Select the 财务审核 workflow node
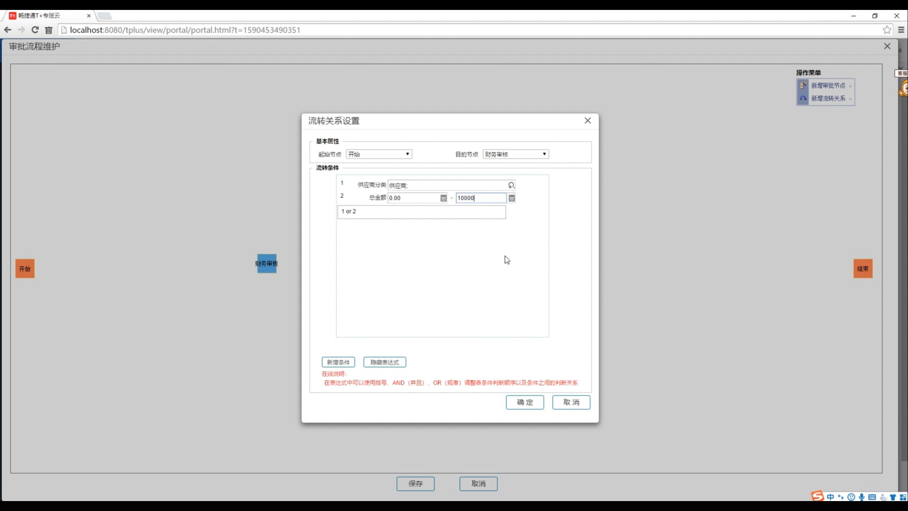Viewport: 908px width, 511px height. click(x=267, y=264)
